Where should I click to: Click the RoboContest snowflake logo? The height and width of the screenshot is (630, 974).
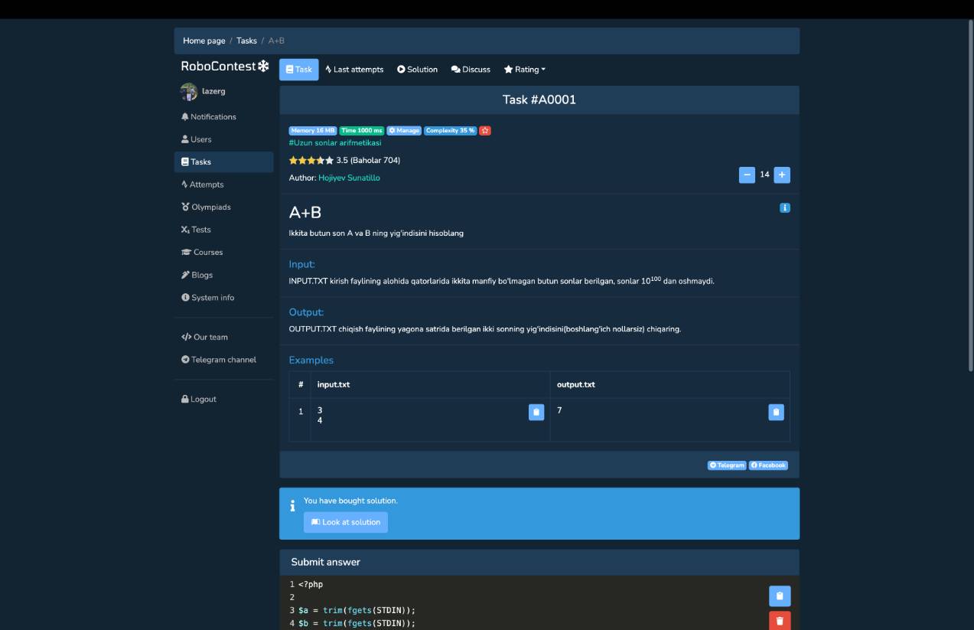pyautogui.click(x=224, y=67)
